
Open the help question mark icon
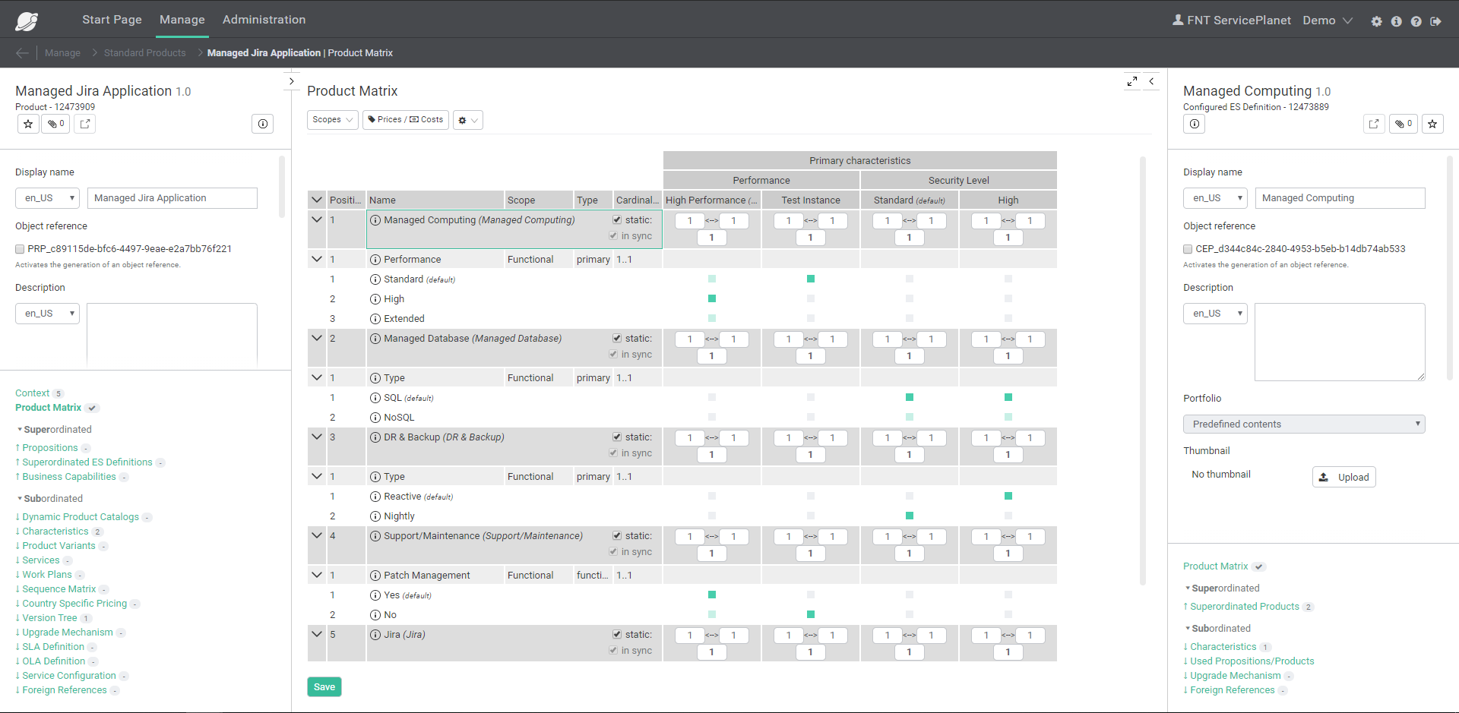click(1416, 21)
